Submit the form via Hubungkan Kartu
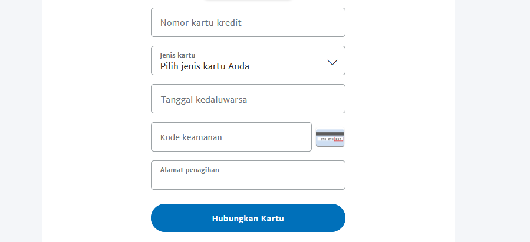The width and height of the screenshot is (530, 242). 248,219
